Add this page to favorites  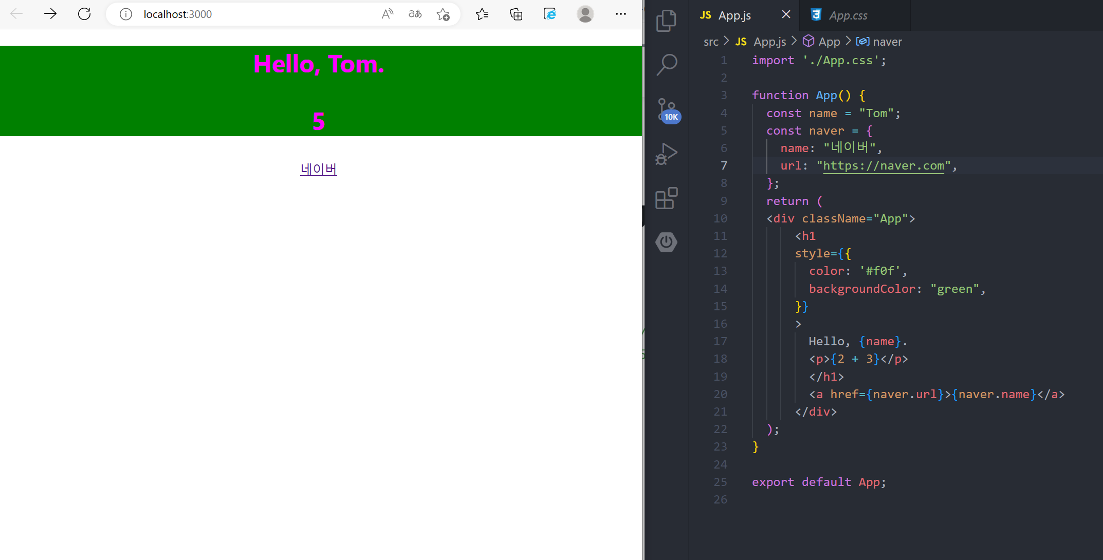click(443, 14)
